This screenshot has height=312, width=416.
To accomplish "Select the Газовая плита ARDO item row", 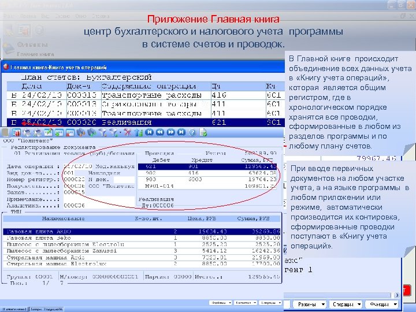I will point(142,231).
